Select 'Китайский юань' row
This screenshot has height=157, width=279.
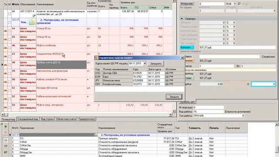[x=139, y=84]
